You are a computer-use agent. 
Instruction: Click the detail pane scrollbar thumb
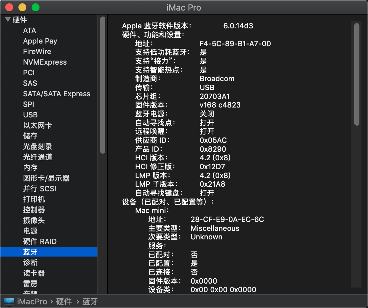[357, 74]
